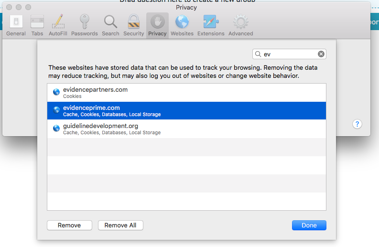Click the Remove button

pos(69,225)
